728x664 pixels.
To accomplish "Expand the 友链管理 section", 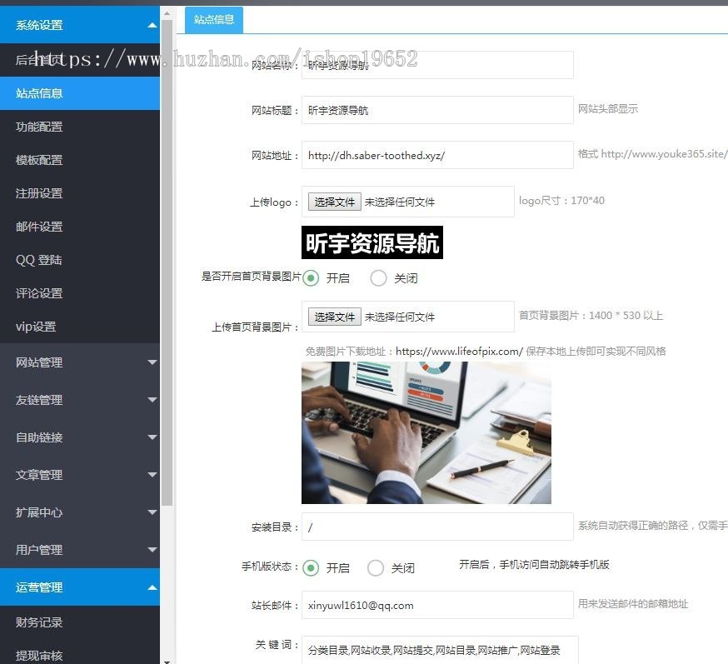I will point(80,400).
